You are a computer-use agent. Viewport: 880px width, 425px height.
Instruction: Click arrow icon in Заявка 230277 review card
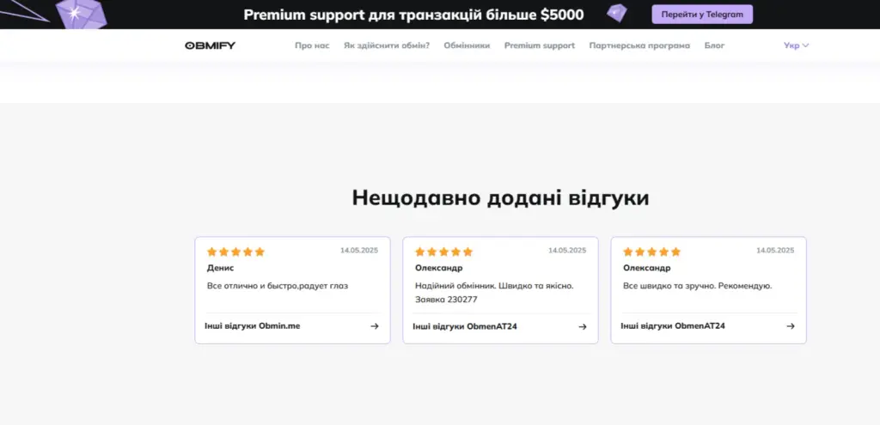(583, 327)
